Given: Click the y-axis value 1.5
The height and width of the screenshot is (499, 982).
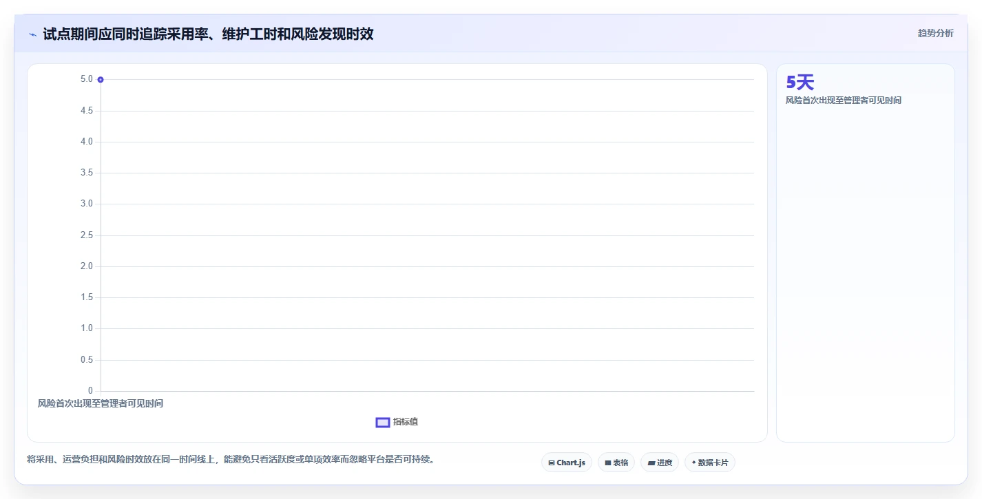Looking at the screenshot, I should tap(87, 297).
